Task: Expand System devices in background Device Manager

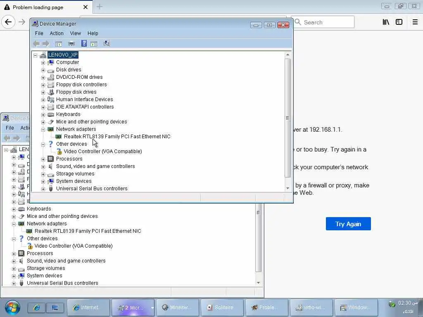Action: click(14, 276)
